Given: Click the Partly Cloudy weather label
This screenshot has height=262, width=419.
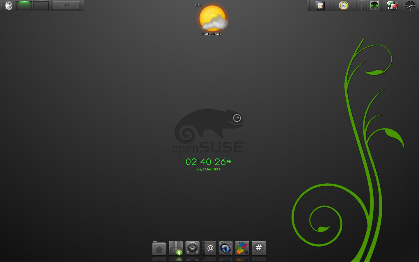Looking at the screenshot, I should 212,34.
